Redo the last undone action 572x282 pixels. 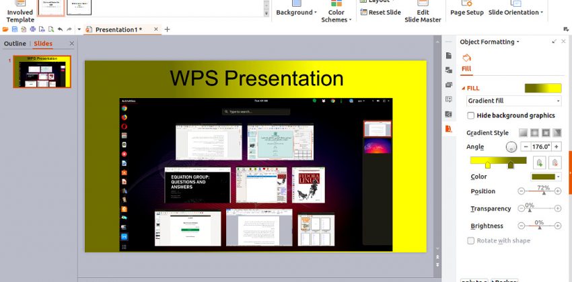tap(69, 30)
